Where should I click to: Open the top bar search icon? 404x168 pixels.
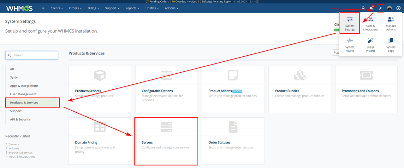pos(363,8)
